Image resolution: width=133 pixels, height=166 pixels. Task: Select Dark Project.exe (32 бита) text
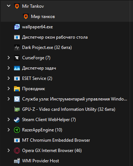[47, 47]
